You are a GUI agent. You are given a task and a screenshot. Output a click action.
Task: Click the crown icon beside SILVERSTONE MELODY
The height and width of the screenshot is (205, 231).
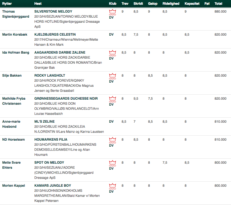point(113,12)
